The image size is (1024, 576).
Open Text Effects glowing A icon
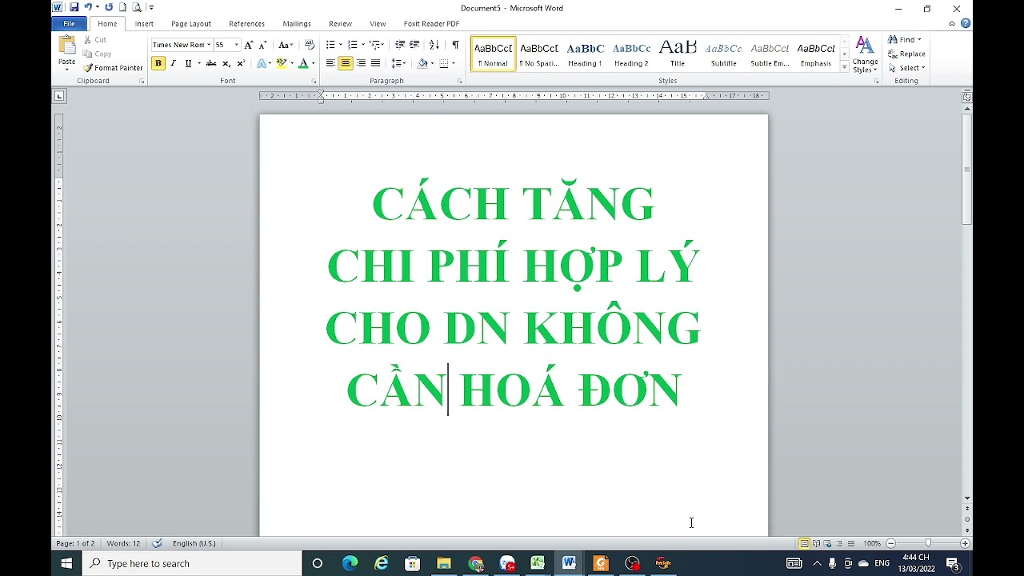(x=261, y=63)
